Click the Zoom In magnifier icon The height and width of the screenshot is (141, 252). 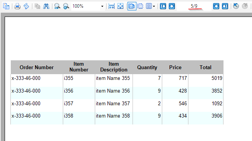click(x=66, y=6)
